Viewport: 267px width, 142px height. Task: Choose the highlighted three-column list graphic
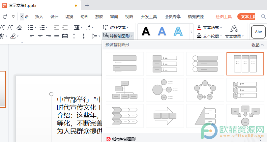(x=245, y=64)
